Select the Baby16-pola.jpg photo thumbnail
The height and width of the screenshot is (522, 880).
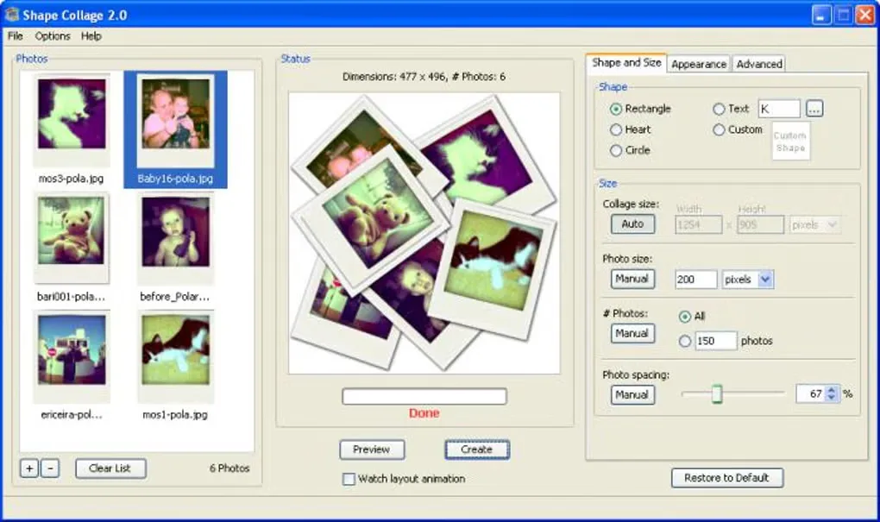175,129
